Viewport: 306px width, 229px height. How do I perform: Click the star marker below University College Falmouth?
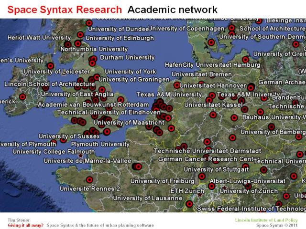(80, 156)
